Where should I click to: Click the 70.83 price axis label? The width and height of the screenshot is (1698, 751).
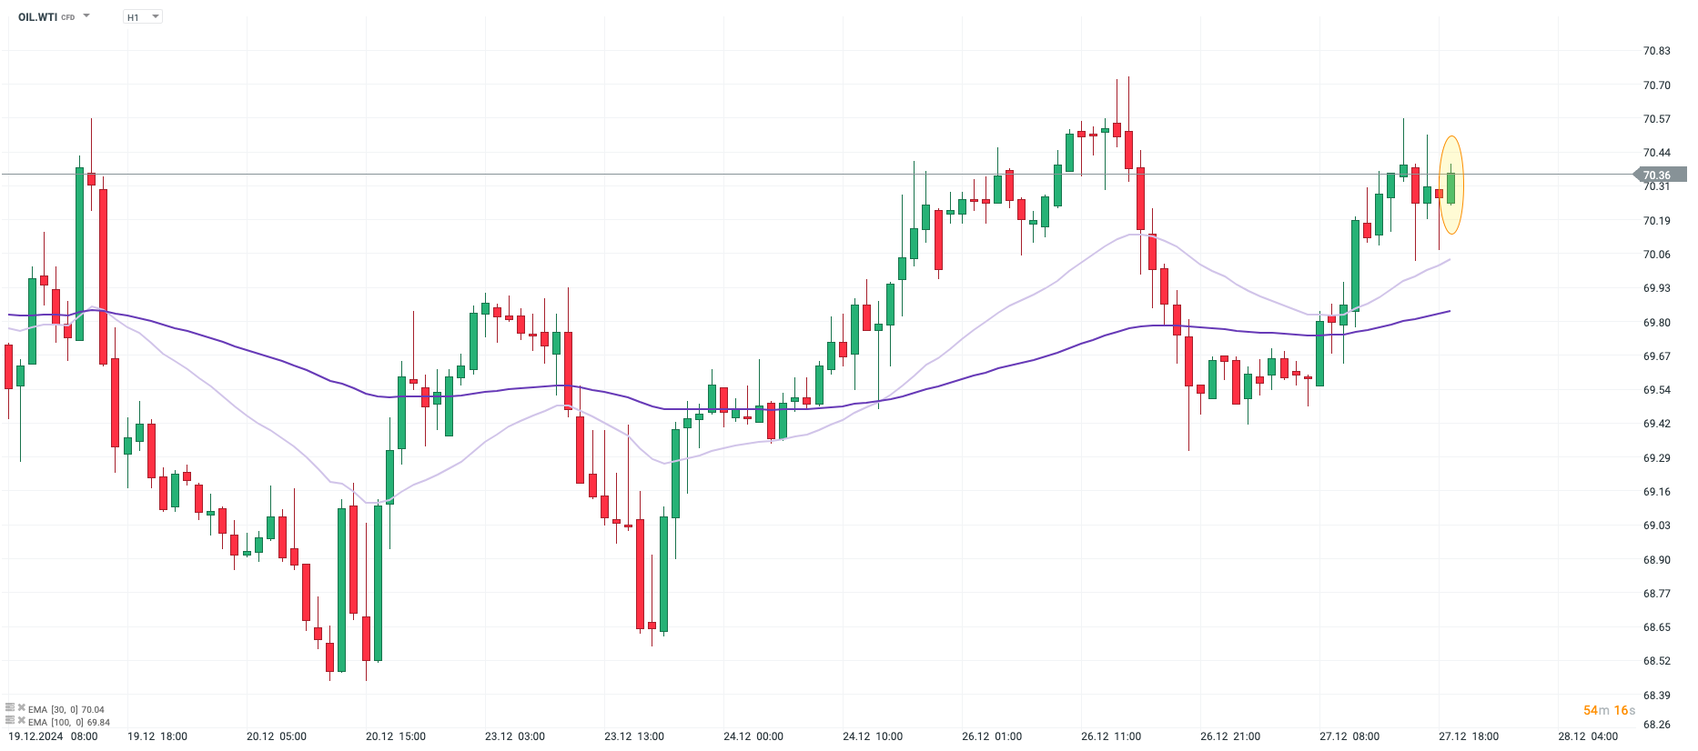point(1656,51)
